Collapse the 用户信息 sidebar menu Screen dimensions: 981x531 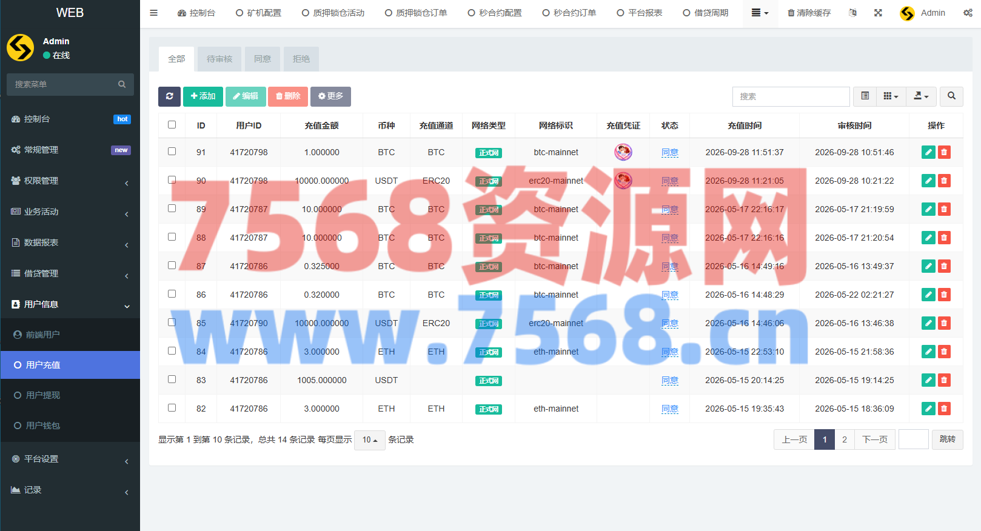click(70, 304)
